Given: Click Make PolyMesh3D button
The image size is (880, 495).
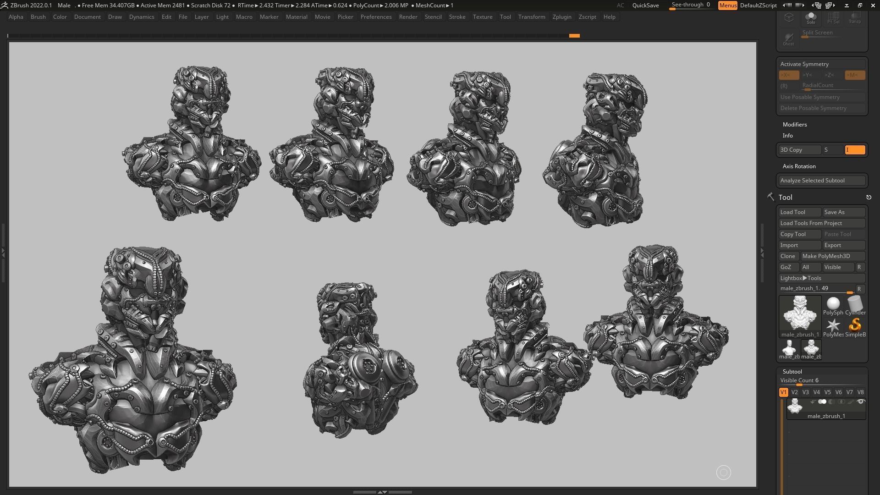Looking at the screenshot, I should point(832,256).
